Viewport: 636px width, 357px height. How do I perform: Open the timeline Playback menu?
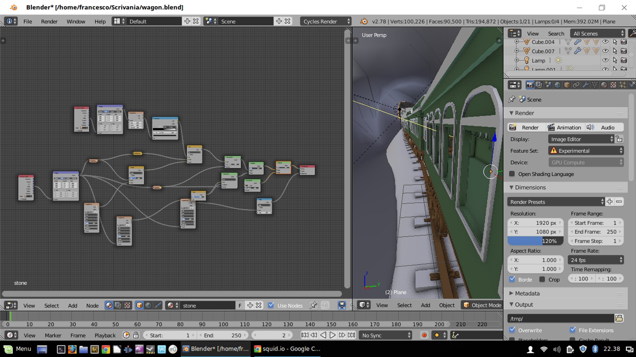pyautogui.click(x=105, y=335)
